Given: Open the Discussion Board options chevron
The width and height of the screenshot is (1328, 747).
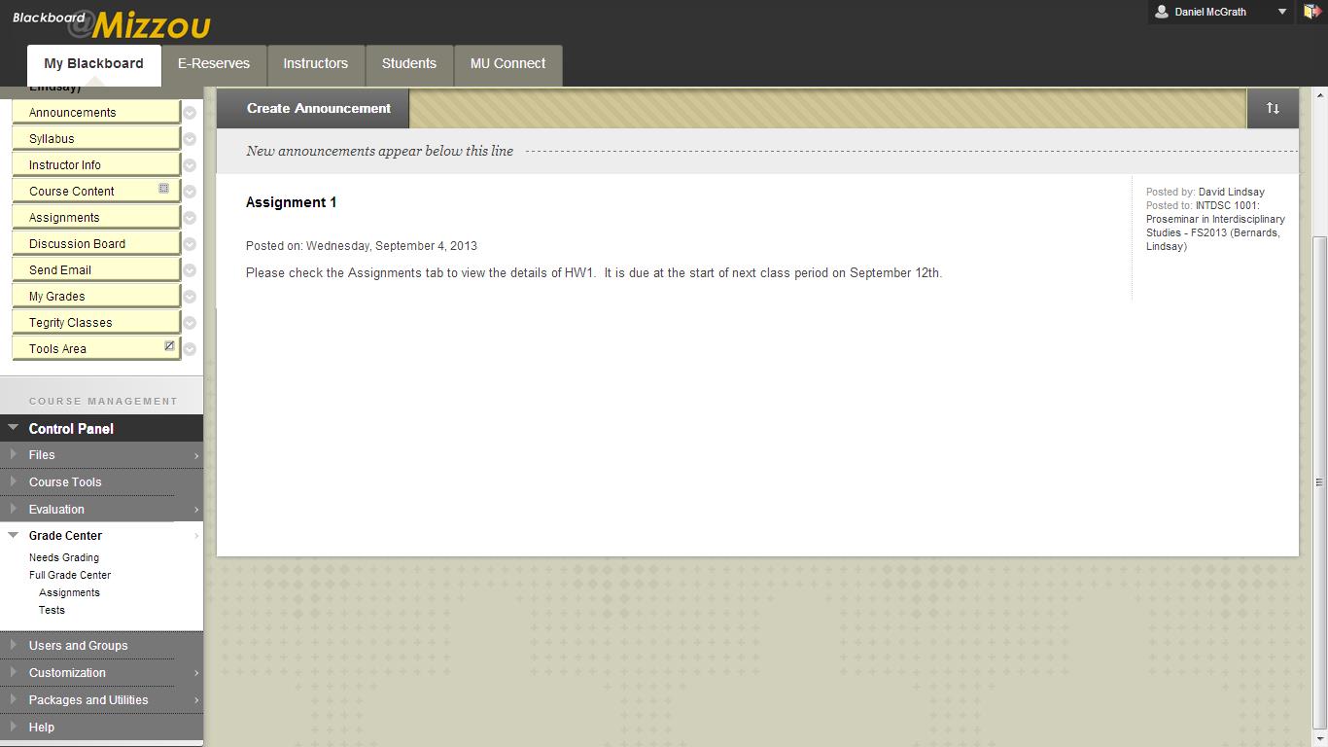Looking at the screenshot, I should point(190,244).
